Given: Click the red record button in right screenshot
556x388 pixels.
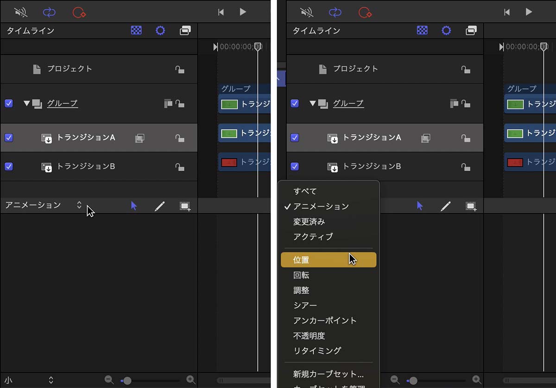Looking at the screenshot, I should (365, 12).
